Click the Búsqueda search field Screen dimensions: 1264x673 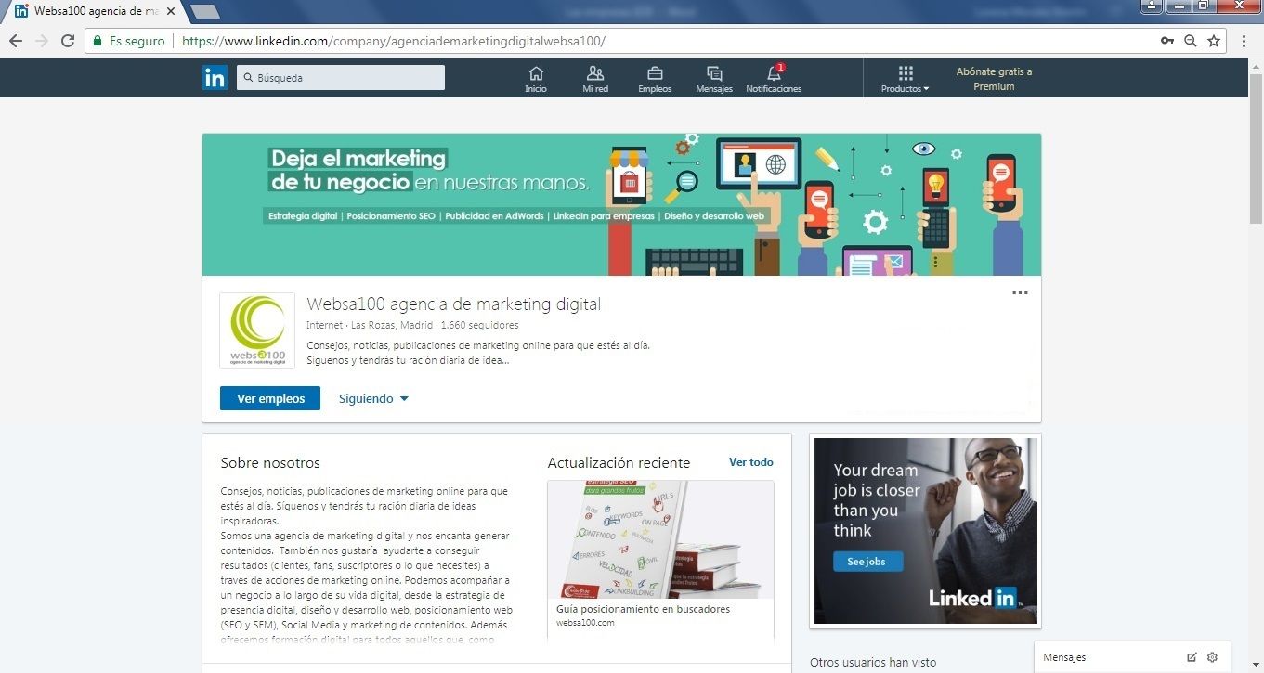341,78
